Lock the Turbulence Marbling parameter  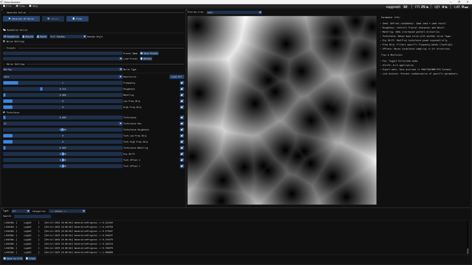click(x=182, y=148)
